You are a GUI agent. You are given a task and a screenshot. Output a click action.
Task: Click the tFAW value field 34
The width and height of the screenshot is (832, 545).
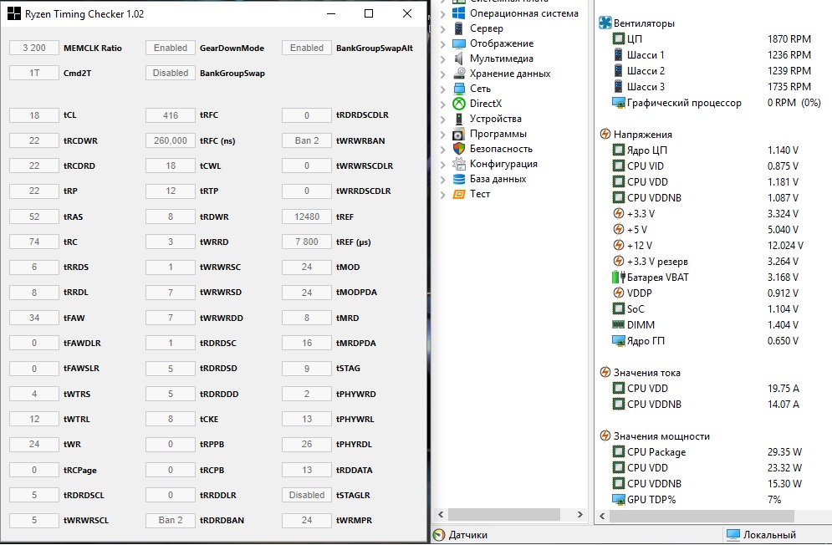point(34,318)
